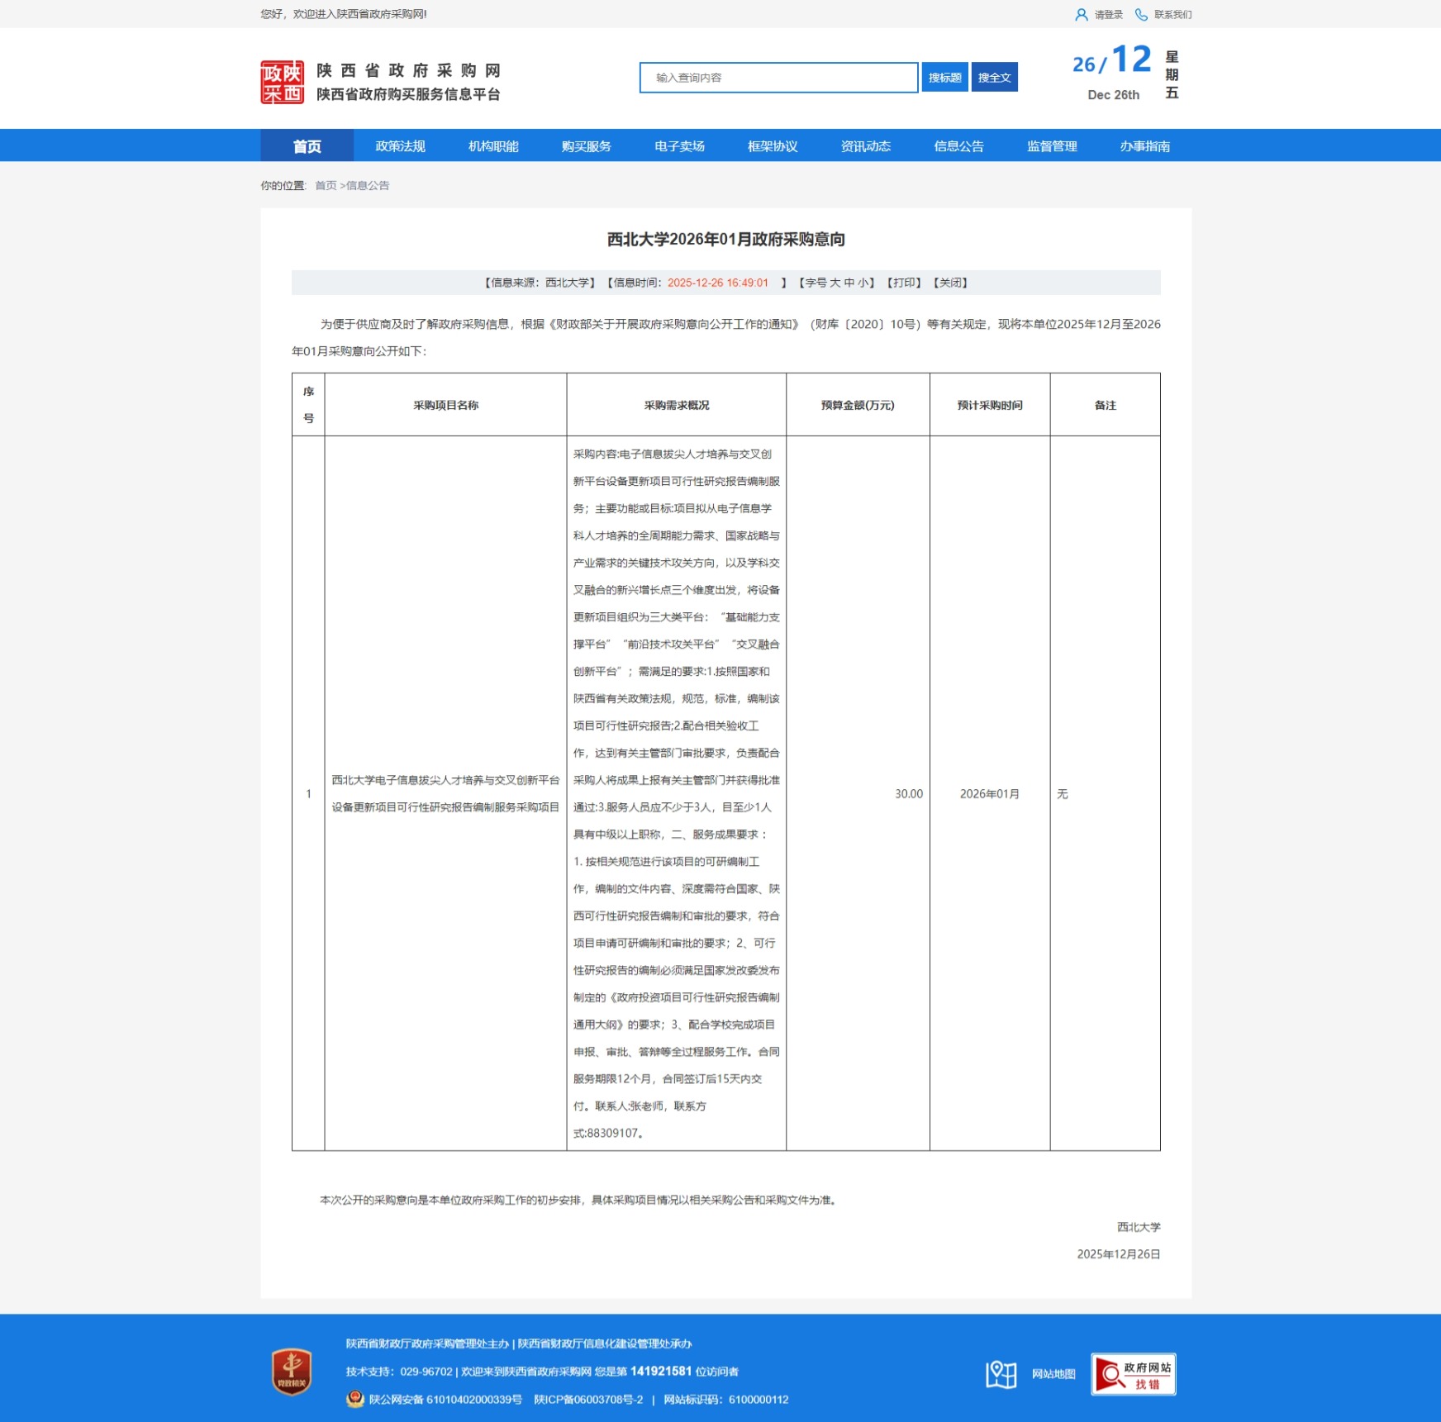Click the 首页 breadcrumb link
Screen dimensions: 1441x1422
click(326, 186)
